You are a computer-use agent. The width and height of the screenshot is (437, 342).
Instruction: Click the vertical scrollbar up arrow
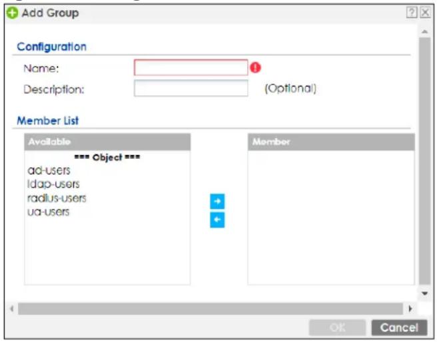pyautogui.click(x=425, y=32)
